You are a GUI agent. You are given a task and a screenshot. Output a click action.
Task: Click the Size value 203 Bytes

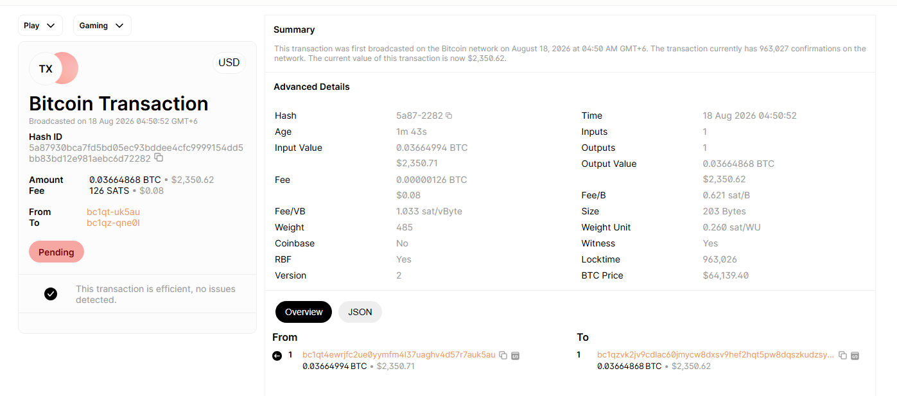coord(724,211)
